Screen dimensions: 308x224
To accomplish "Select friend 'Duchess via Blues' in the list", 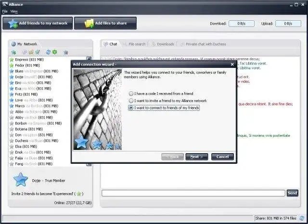I will pos(34,141).
